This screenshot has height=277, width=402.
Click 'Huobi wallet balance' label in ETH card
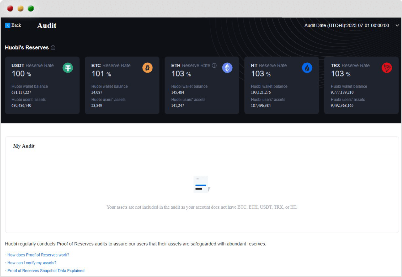tap(189, 86)
